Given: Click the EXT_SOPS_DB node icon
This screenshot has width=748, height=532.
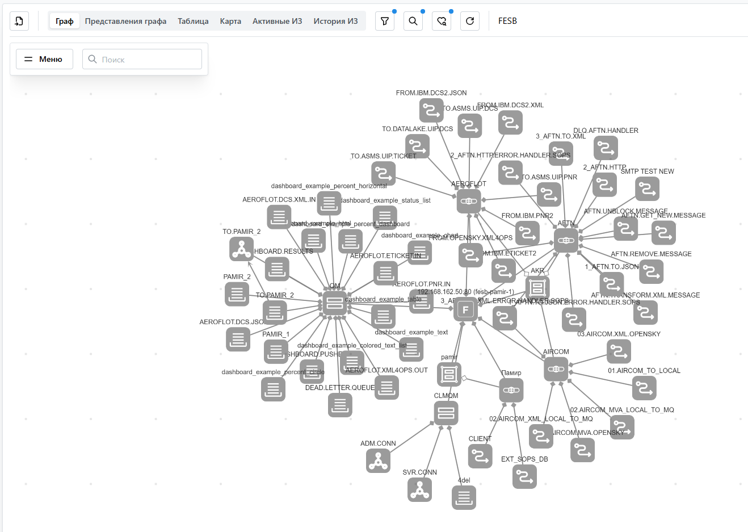Looking at the screenshot, I should (x=524, y=476).
